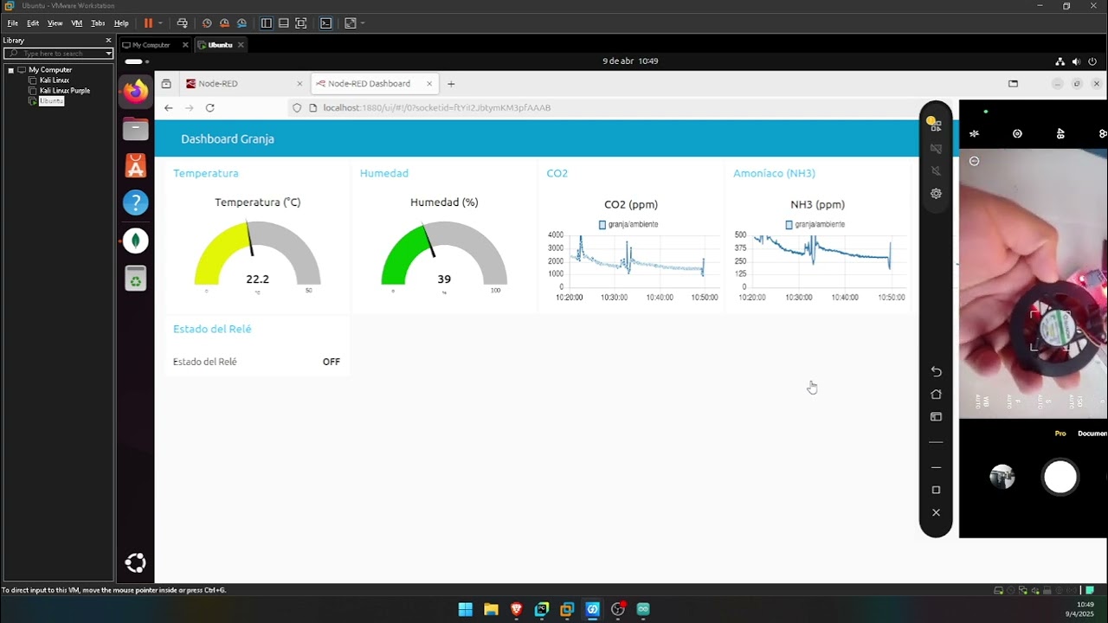The image size is (1108, 623).
Task: Open Ubuntu power menu in top bar
Action: point(1092,61)
